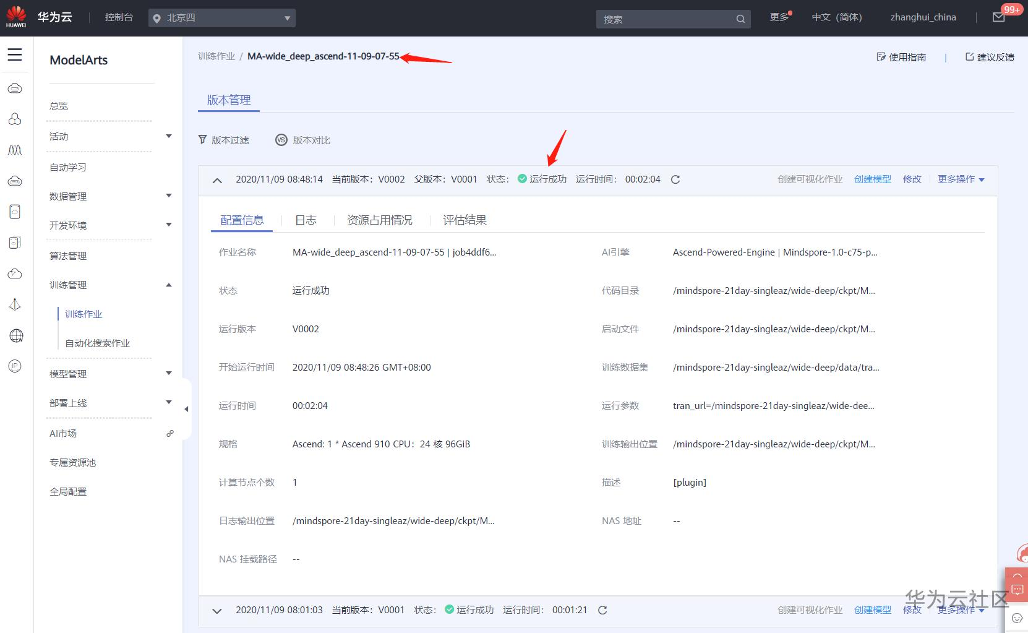The image size is (1028, 633).
Task: Open the 更多 top menu
Action: click(x=779, y=17)
